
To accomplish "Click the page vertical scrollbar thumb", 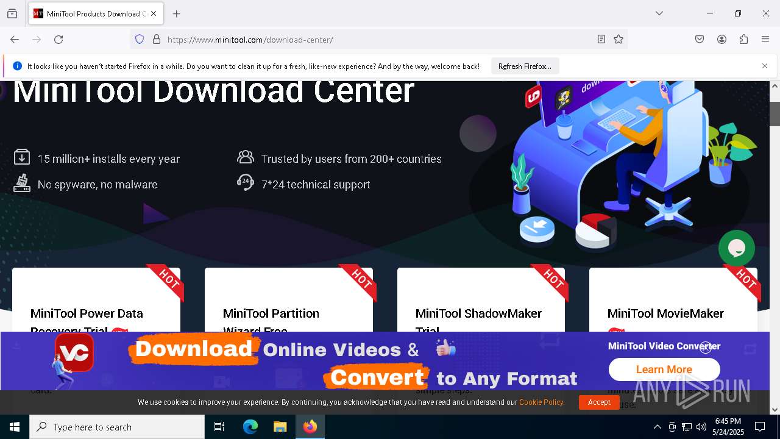I will point(775,113).
